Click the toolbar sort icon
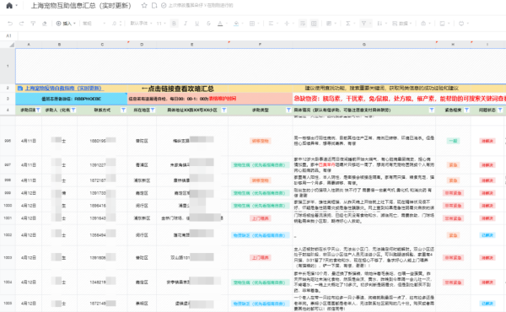 coord(379,24)
